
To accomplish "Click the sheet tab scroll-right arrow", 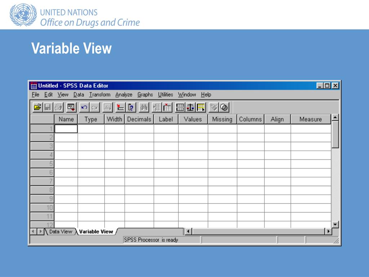I will coord(40,232).
